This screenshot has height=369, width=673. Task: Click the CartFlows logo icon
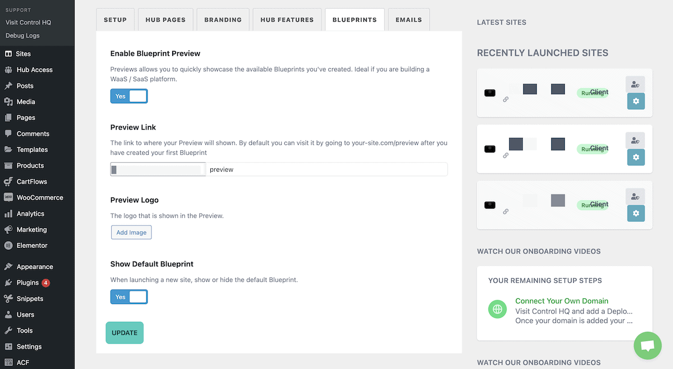[x=8, y=182]
